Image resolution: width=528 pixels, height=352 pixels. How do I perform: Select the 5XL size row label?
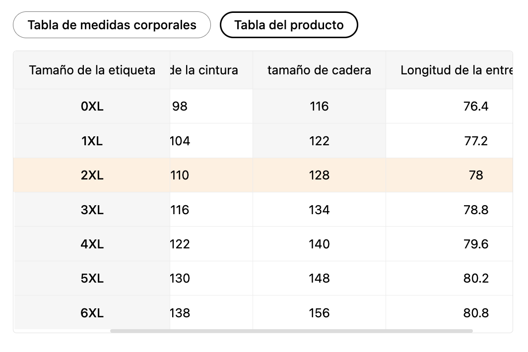pos(92,278)
